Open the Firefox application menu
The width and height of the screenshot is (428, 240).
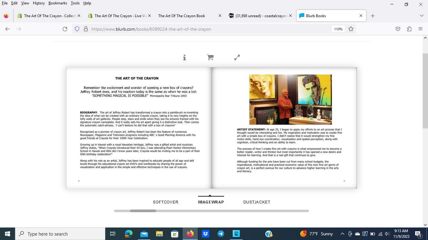(420, 29)
